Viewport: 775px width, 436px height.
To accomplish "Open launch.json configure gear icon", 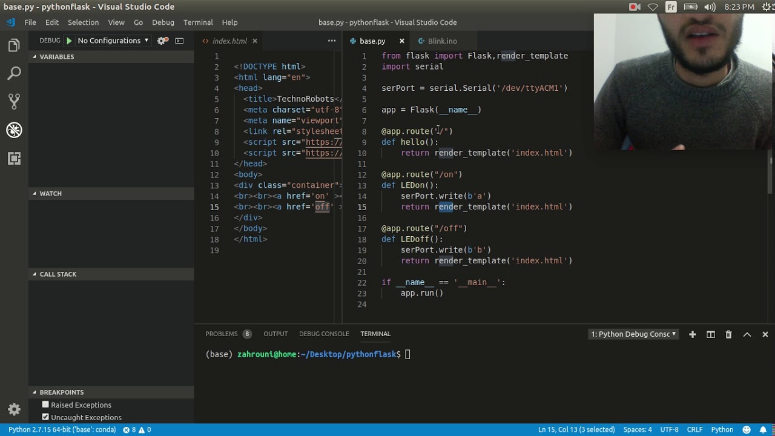I will click(162, 41).
